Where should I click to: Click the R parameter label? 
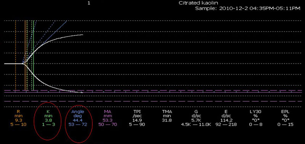(x=19, y=112)
